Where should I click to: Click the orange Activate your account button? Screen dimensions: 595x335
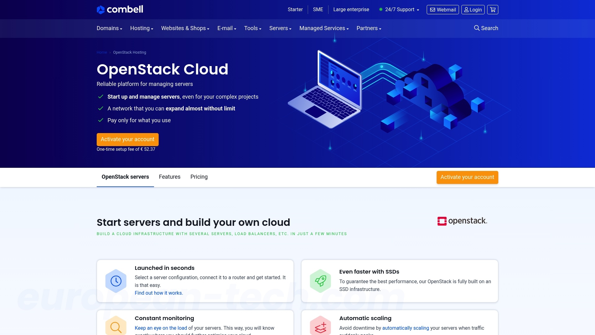pyautogui.click(x=127, y=139)
